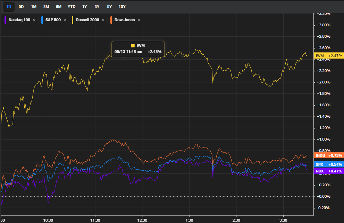Click the INDU +0.72% price label
This screenshot has width=344, height=223.
pyautogui.click(x=328, y=156)
